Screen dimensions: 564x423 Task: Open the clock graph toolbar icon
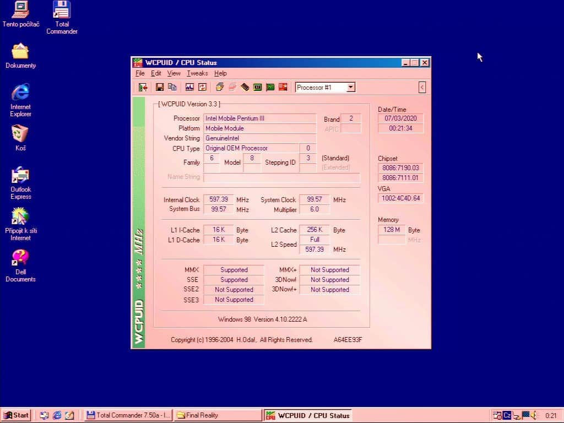click(189, 87)
